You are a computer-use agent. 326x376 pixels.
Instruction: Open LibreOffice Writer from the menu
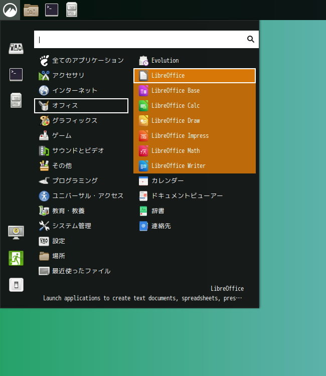coord(178,166)
